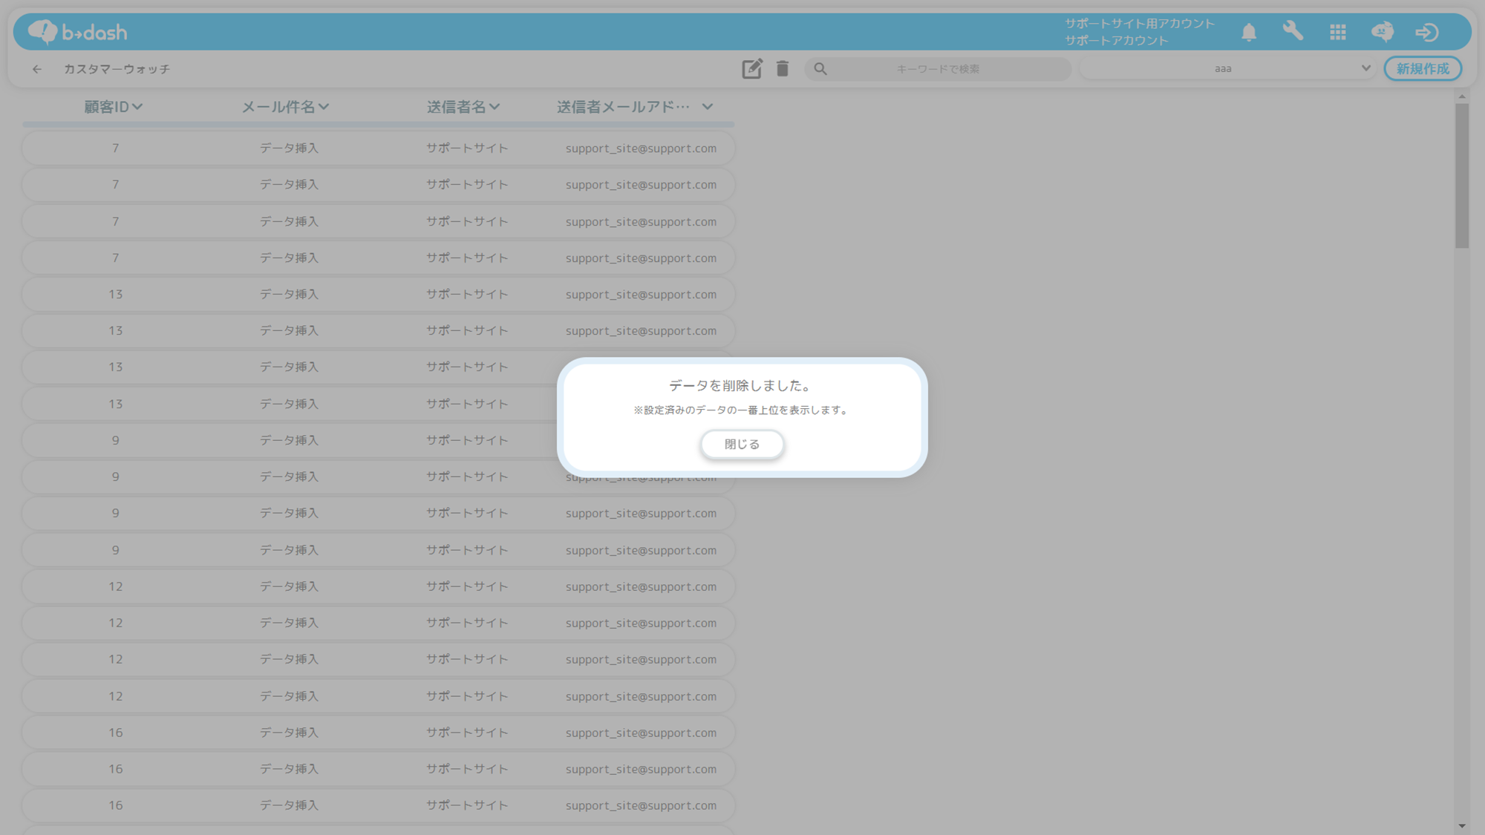Expand the 顧客ID column dropdown
This screenshot has height=835, width=1485.
coord(137,107)
